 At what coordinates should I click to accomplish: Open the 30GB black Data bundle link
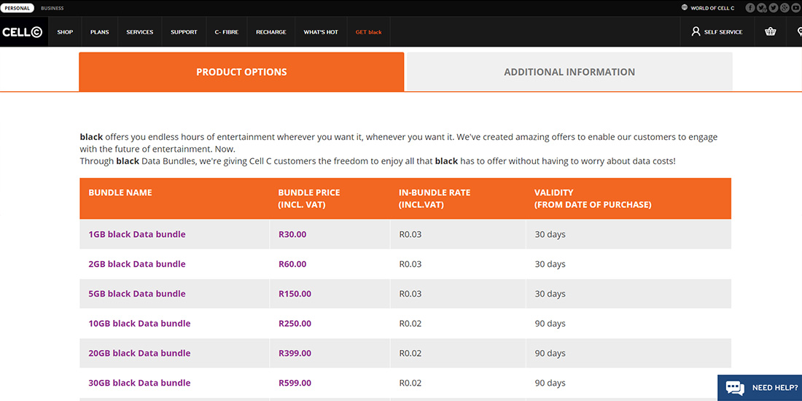pos(139,383)
